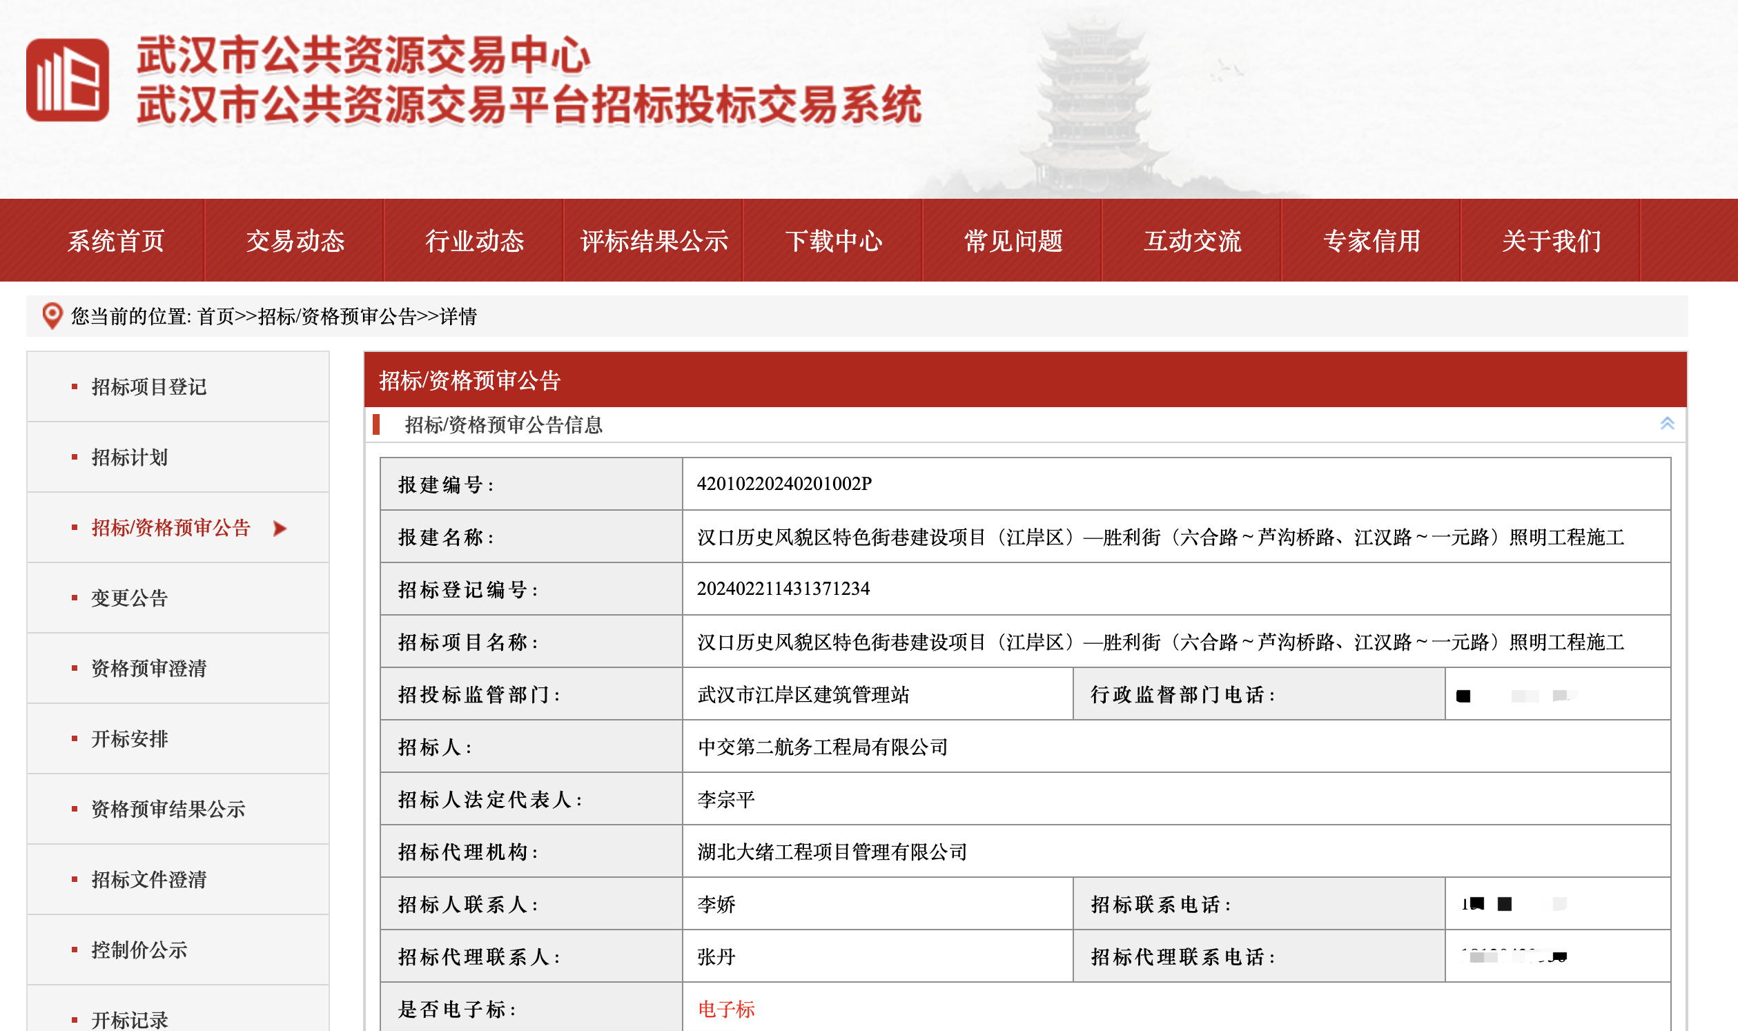Open the 专家信用 menu entry
The height and width of the screenshot is (1031, 1738).
click(1371, 241)
